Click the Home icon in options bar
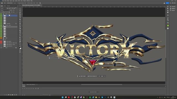177x99 pixels. click(2, 3)
